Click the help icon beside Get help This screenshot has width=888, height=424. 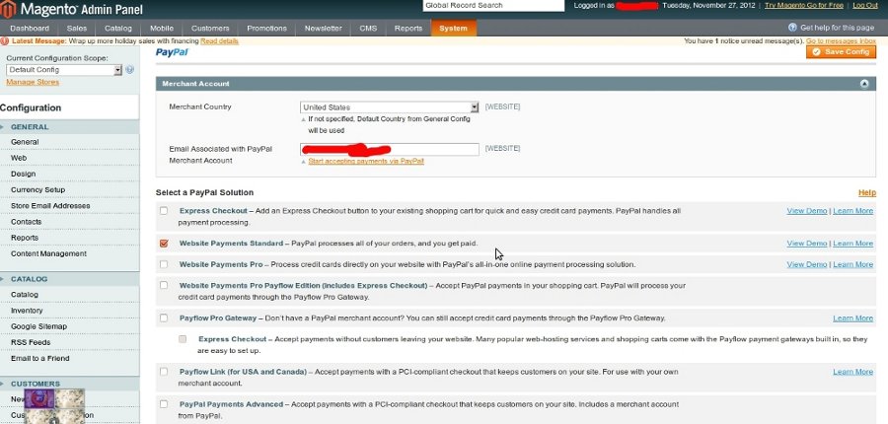792,28
